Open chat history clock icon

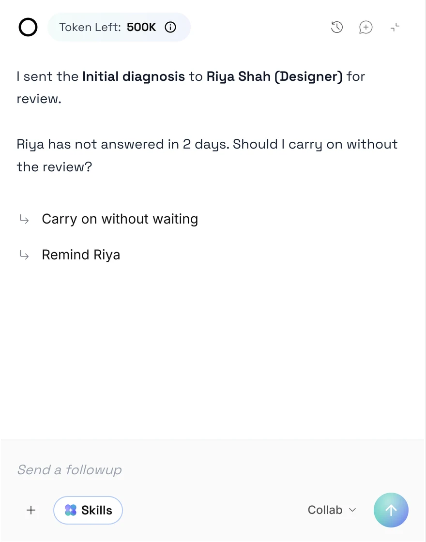click(x=336, y=27)
